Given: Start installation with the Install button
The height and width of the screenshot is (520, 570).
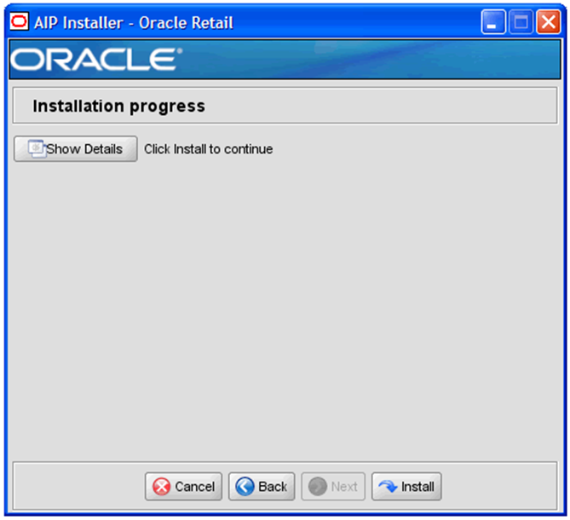Looking at the screenshot, I should coord(406,486).
